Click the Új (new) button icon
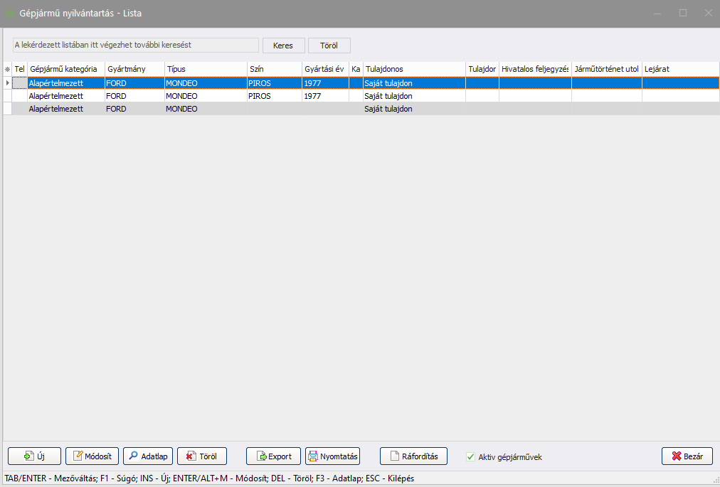 point(29,456)
